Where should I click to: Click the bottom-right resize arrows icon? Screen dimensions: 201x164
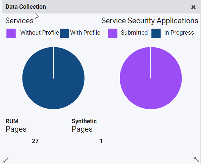[x=197, y=160]
